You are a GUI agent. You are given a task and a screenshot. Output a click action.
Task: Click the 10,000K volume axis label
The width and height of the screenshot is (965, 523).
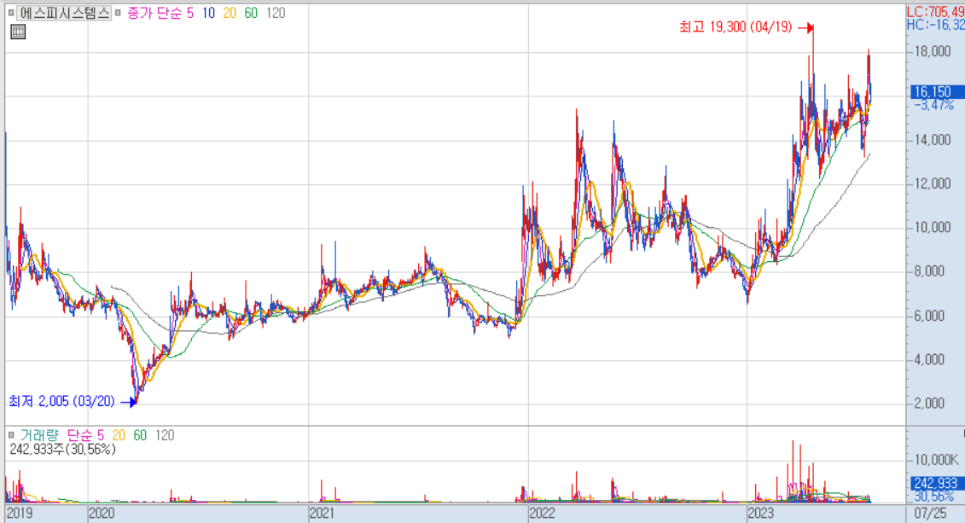936,460
